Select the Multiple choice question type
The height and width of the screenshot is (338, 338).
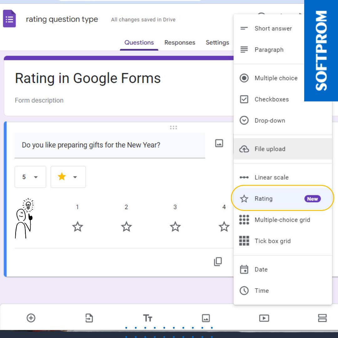pyautogui.click(x=275, y=78)
